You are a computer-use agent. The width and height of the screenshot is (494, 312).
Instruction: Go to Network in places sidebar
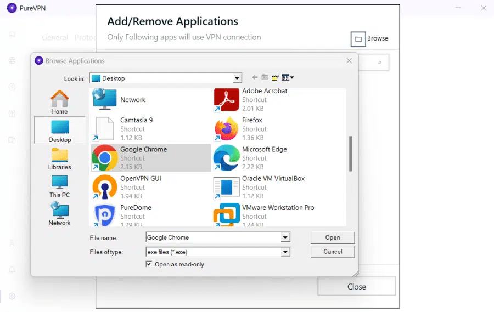pos(59,214)
